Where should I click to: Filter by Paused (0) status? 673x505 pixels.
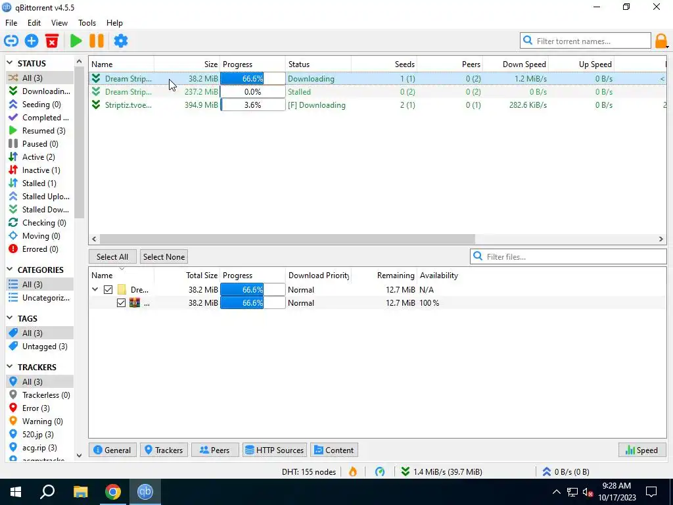click(39, 144)
